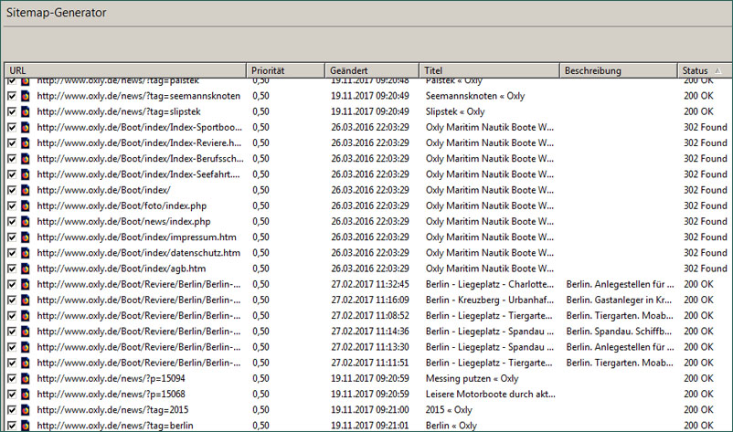
Task: Click the Titel column header
Action: [488, 70]
